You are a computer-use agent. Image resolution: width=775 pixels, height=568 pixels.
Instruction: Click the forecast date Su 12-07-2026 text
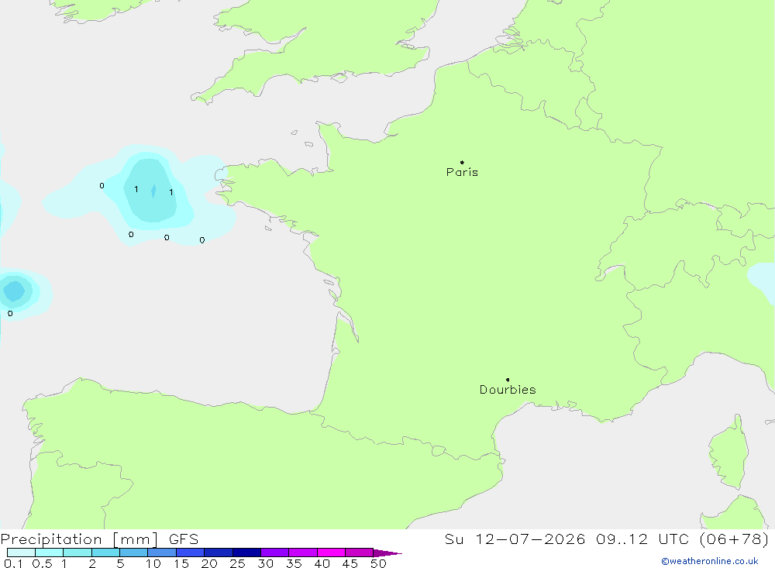[x=515, y=539]
